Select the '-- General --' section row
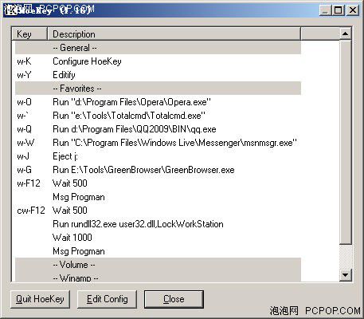 [x=158, y=48]
